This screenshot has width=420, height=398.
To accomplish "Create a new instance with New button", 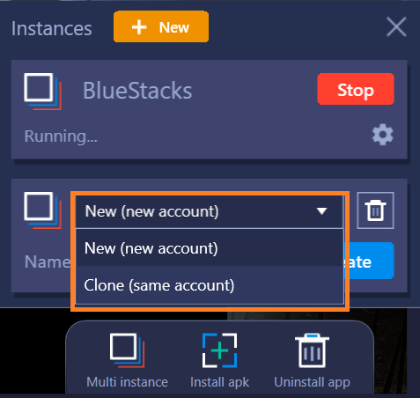I will 161,26.
